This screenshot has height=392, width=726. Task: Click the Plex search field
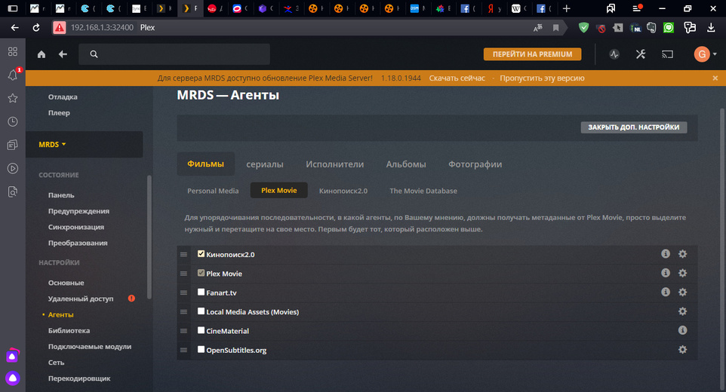click(x=174, y=54)
